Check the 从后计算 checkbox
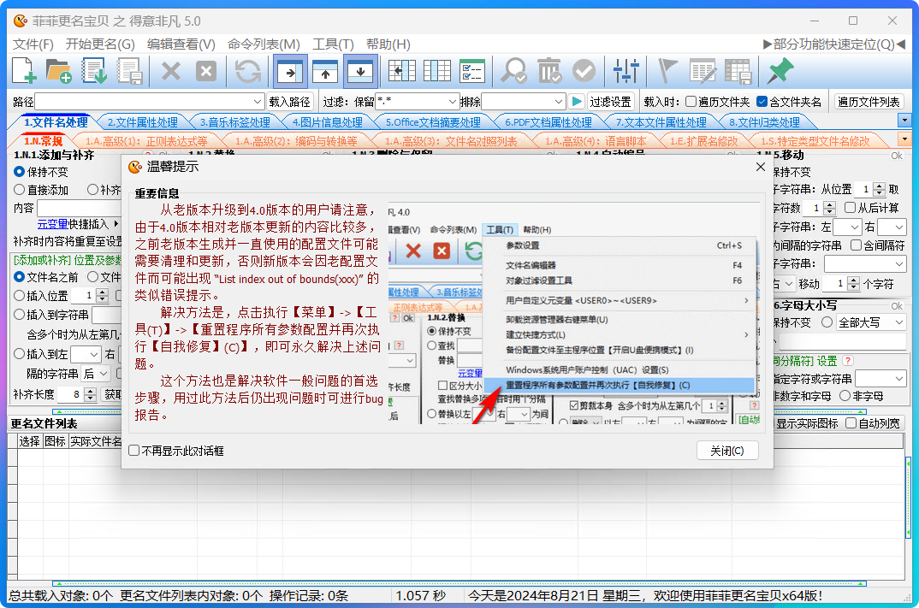919x608 pixels. (x=850, y=208)
